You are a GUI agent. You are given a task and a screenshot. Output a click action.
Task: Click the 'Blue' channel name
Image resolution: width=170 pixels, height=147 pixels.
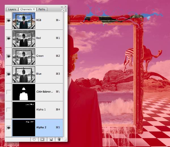click(39, 74)
